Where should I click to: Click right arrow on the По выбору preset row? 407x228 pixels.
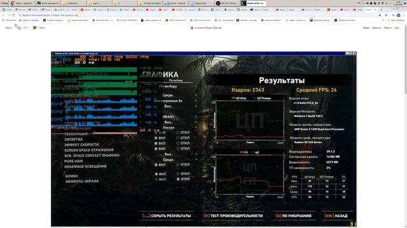tap(196, 86)
